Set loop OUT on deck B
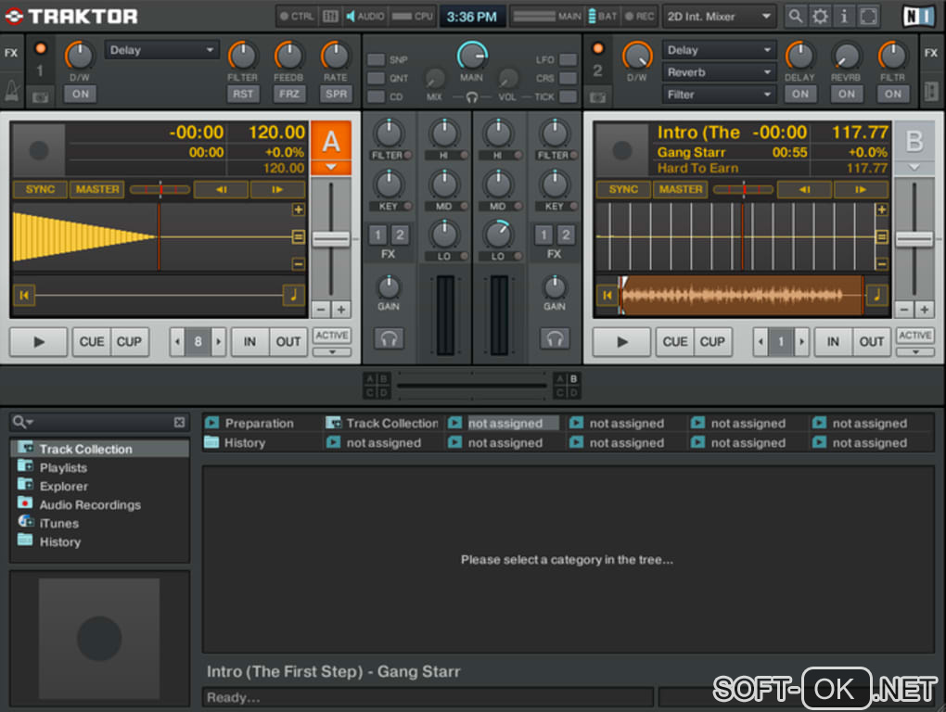The image size is (946, 712). click(x=871, y=342)
